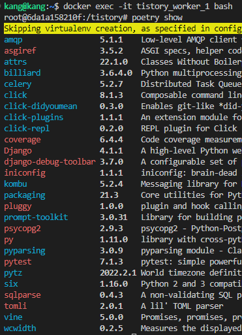Viewport: 242px width, 335px height.
Task: Click the click-didyoumean package name
Action: click(40, 106)
